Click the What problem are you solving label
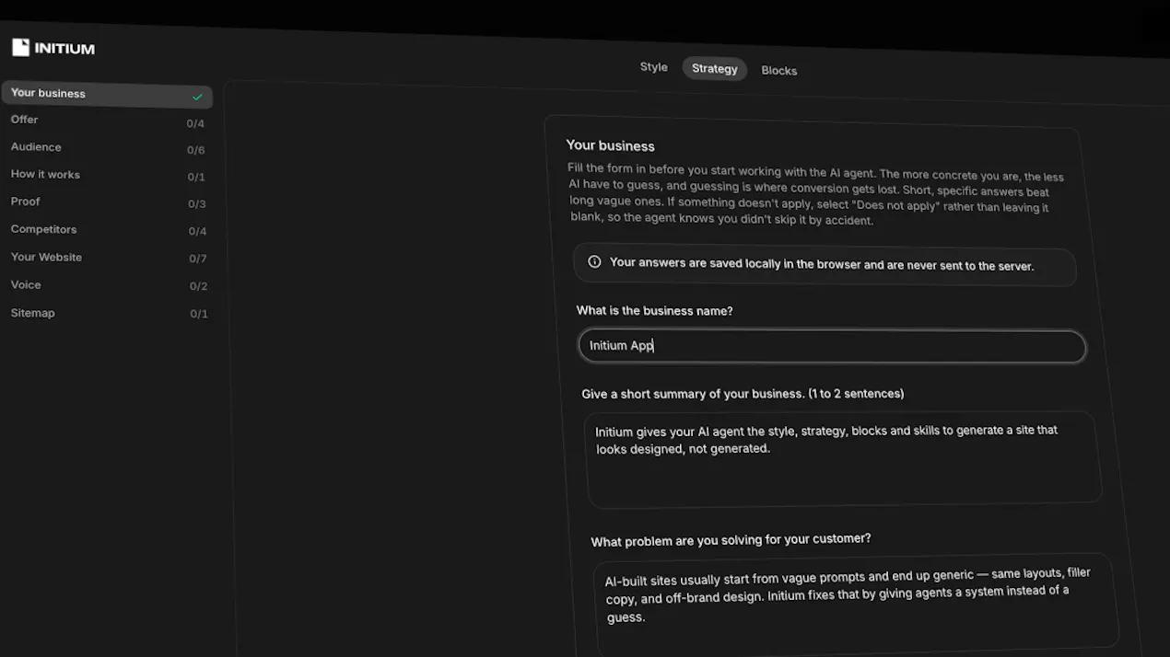 [x=731, y=539]
